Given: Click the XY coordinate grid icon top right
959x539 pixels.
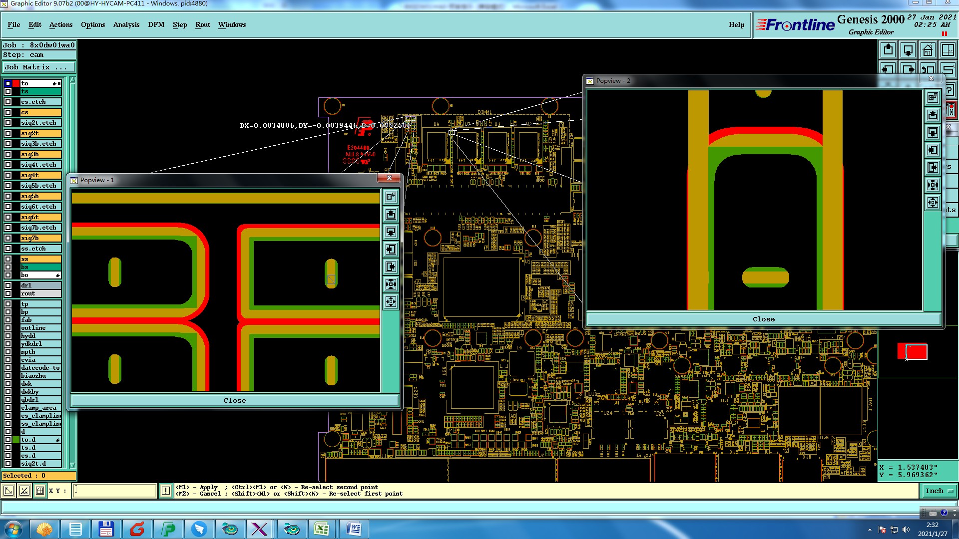Looking at the screenshot, I should [x=948, y=50].
